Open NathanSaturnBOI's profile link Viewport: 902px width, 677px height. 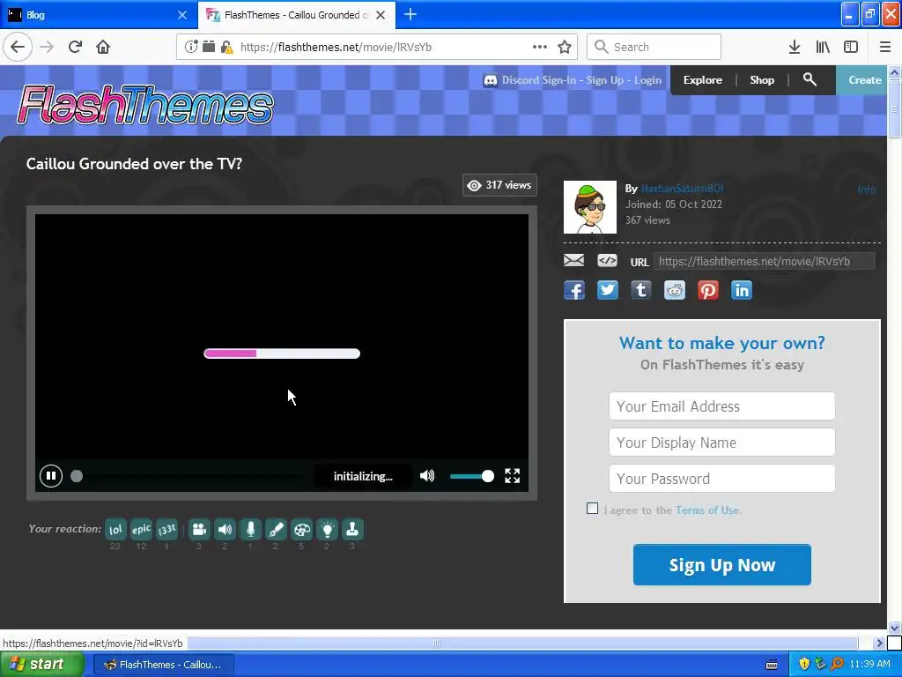click(x=682, y=189)
